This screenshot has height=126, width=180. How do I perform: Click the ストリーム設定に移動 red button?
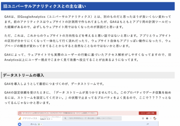click(148, 113)
